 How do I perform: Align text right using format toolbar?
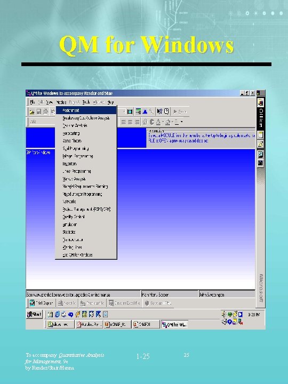(137, 122)
